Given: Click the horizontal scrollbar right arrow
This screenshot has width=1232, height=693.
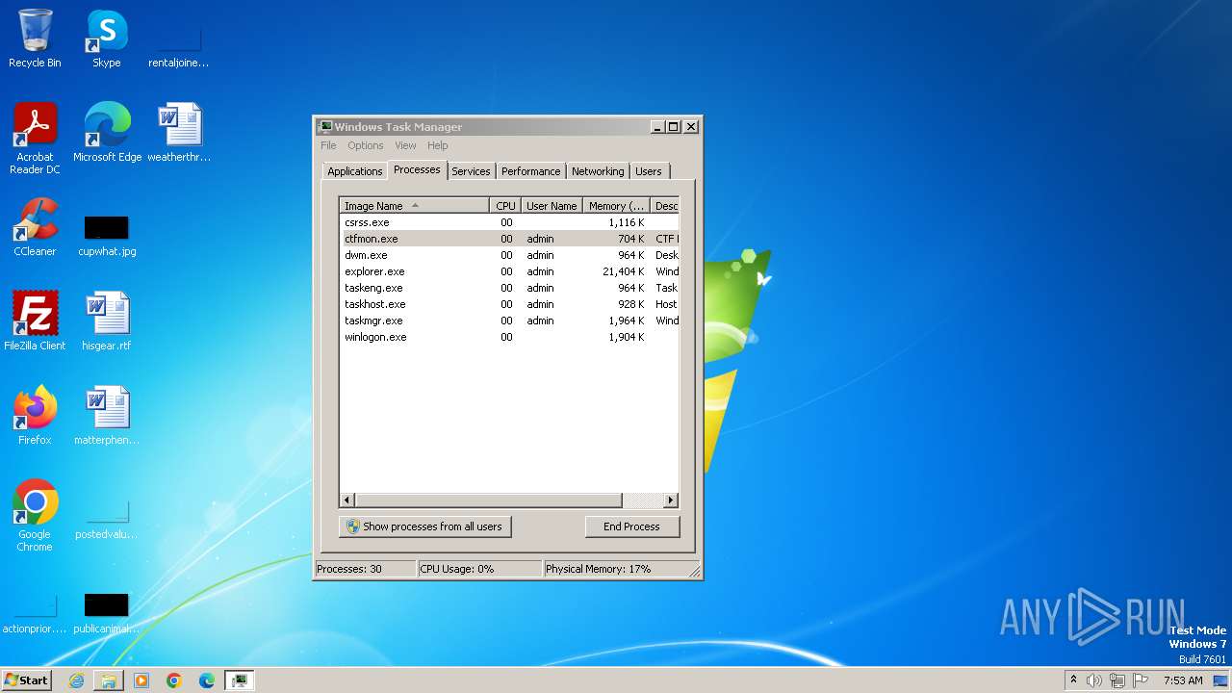Looking at the screenshot, I should pyautogui.click(x=671, y=500).
